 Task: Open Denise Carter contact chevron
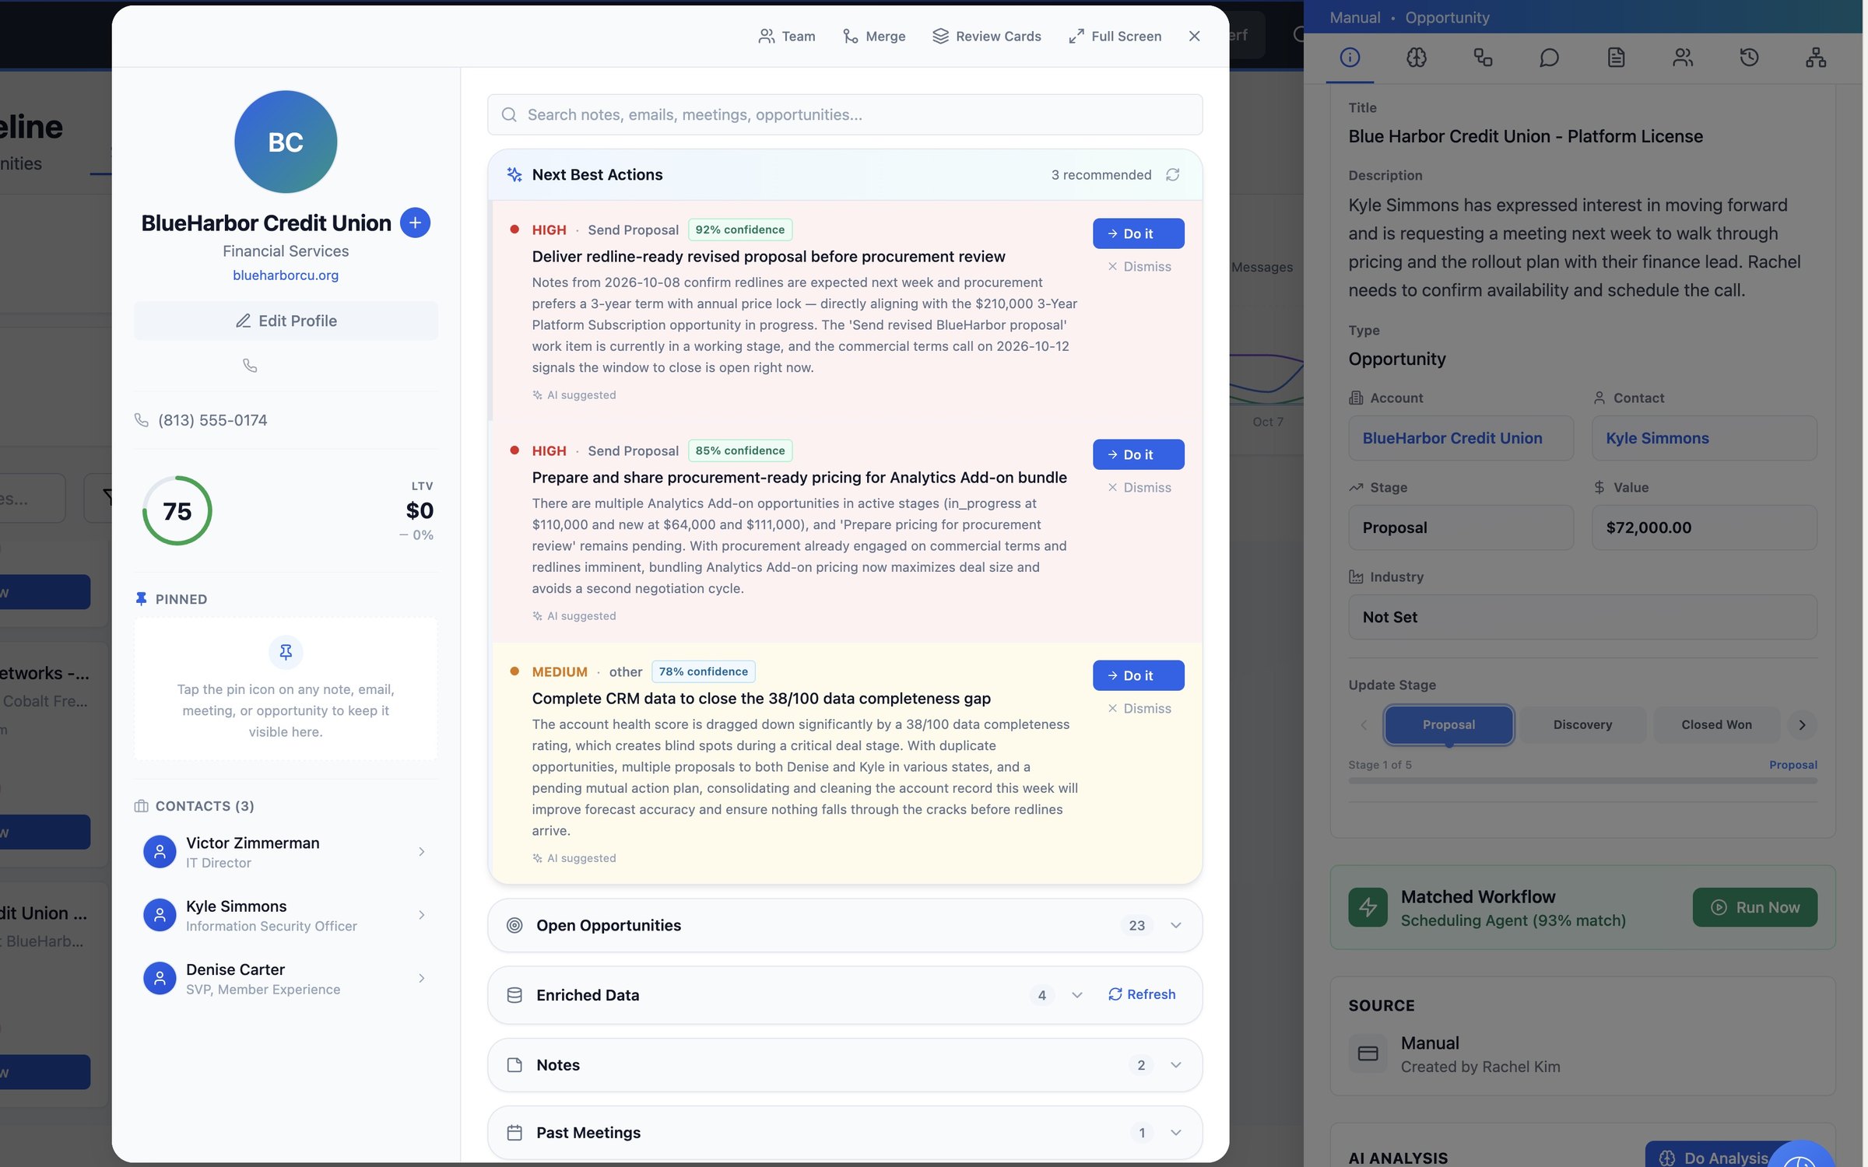pos(421,979)
